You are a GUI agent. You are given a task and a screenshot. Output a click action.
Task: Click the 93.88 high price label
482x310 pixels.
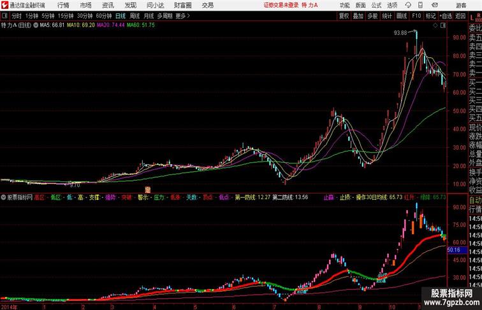pos(400,32)
